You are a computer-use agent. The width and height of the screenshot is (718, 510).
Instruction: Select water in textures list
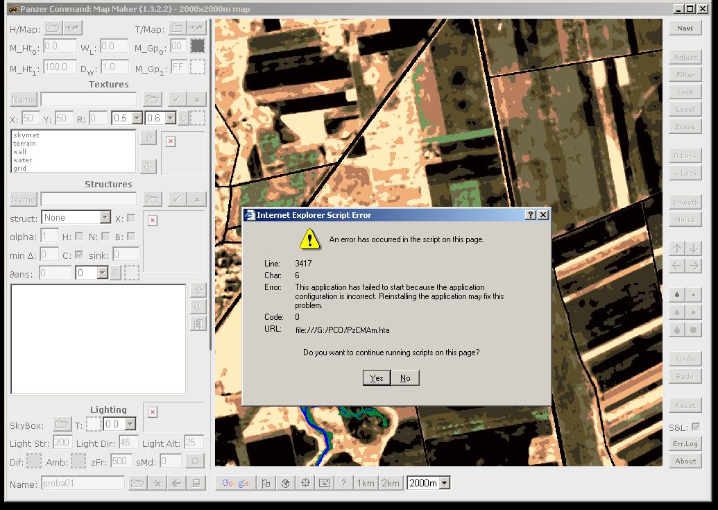click(22, 160)
